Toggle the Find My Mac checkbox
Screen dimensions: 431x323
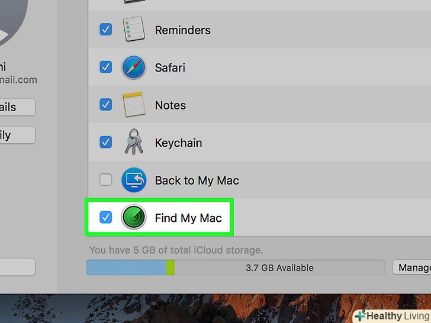point(105,218)
